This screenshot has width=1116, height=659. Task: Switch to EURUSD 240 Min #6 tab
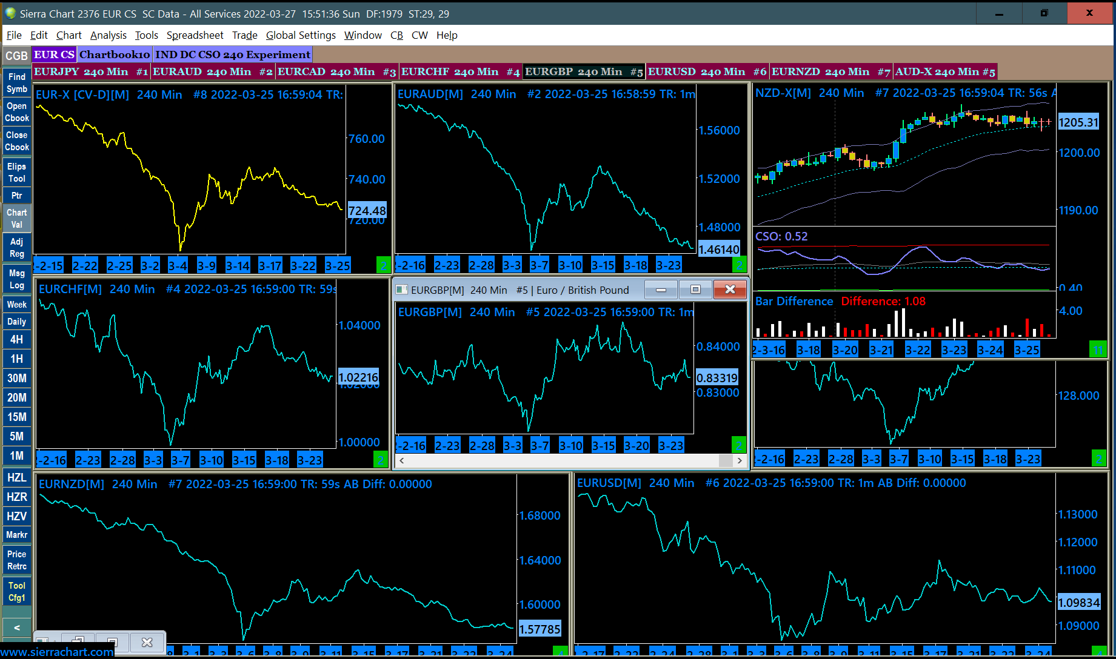pyautogui.click(x=707, y=71)
